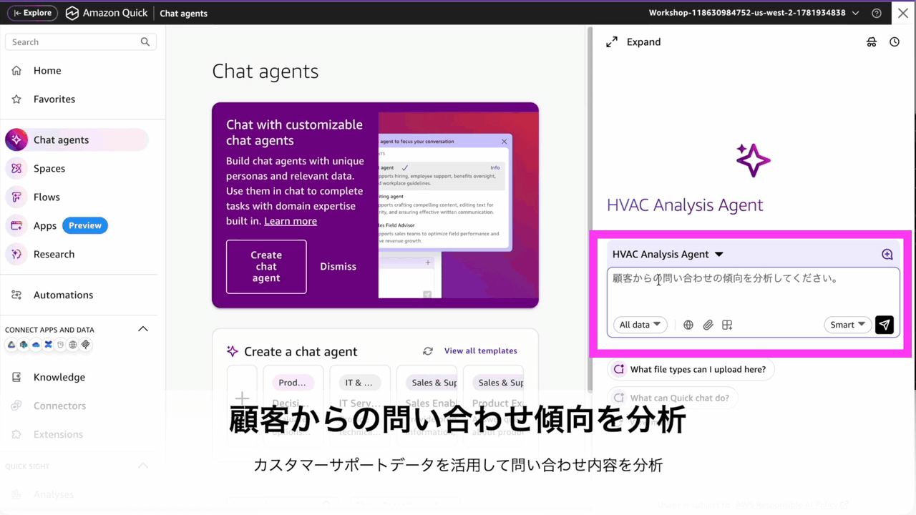
Task: Open the Automations icon in sidebar
Action: click(16, 295)
